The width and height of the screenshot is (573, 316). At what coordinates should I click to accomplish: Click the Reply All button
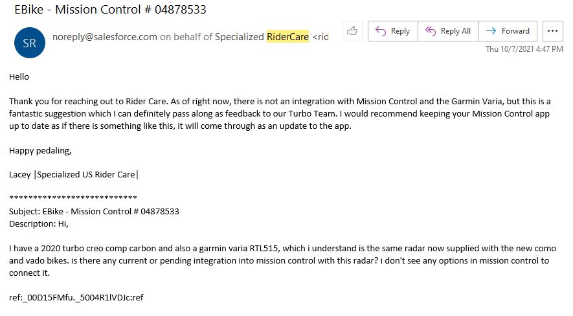[x=447, y=30]
